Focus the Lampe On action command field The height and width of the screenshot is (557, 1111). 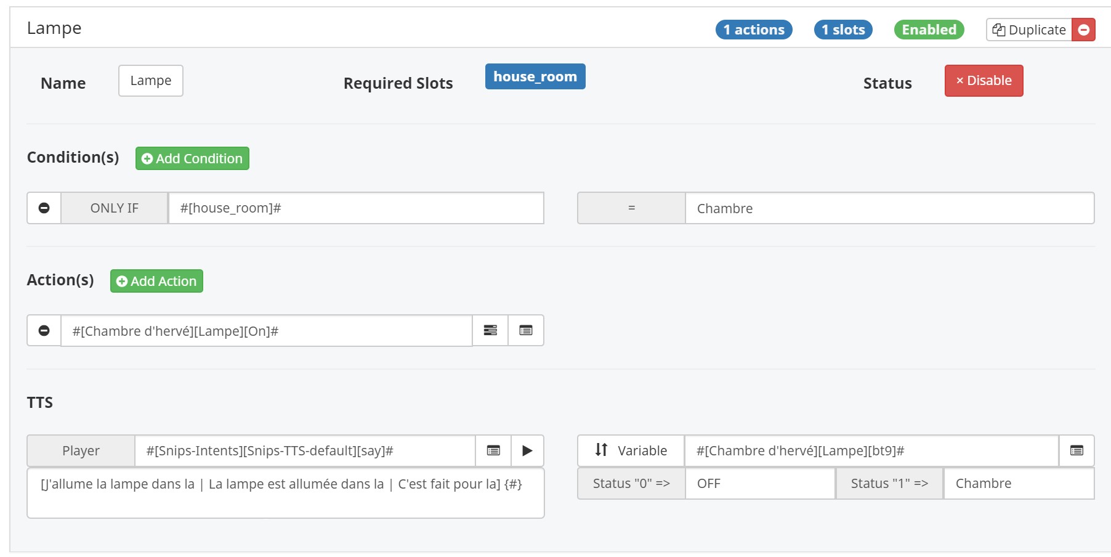(267, 331)
